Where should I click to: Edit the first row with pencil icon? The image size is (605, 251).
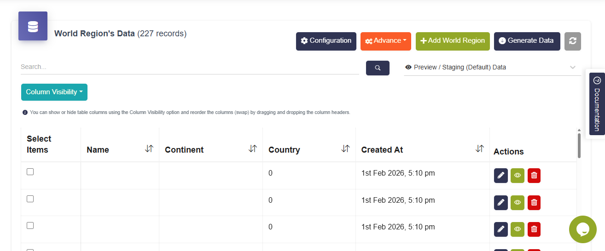click(x=501, y=176)
